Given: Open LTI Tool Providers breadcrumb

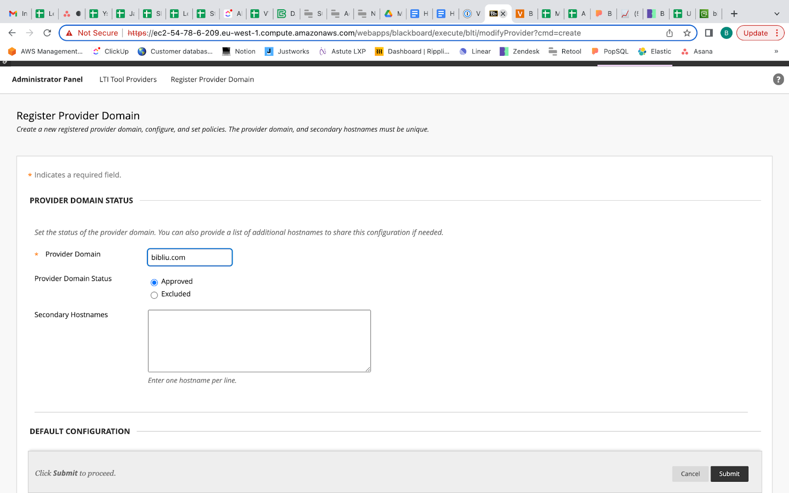Looking at the screenshot, I should (x=128, y=79).
